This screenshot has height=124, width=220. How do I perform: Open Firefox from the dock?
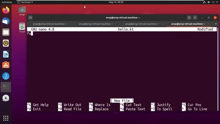coord(6,10)
